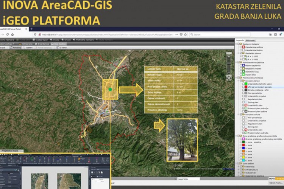Open the O nama info button
Screen dimensions: 284x189
(62, 48)
